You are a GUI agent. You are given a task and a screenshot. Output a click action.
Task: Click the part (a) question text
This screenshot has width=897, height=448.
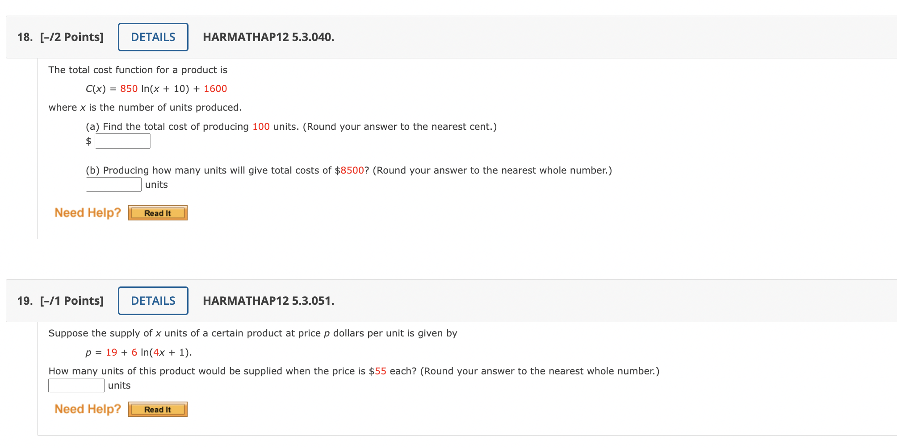(290, 126)
